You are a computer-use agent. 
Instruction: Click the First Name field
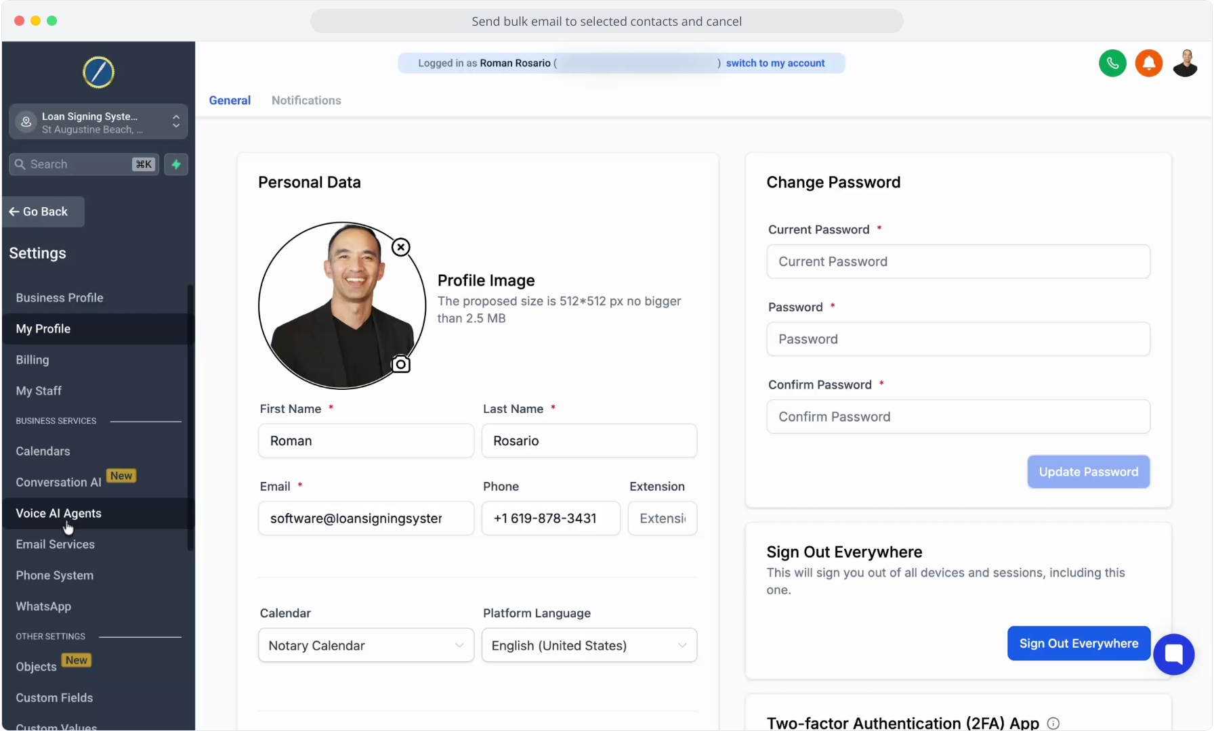[366, 441]
